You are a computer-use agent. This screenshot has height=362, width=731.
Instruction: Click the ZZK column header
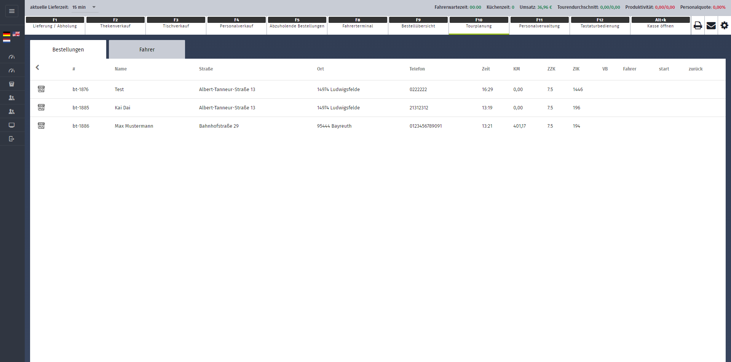(551, 69)
